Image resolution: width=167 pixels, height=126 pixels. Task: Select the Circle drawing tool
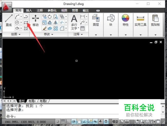click(17, 22)
